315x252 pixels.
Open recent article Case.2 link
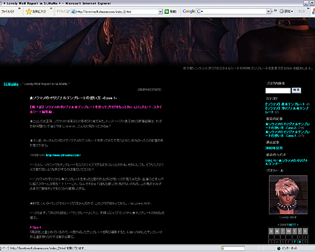click(x=287, y=126)
